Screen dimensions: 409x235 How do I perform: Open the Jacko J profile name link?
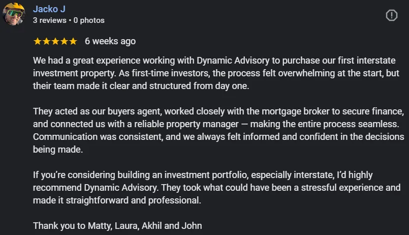tap(49, 9)
